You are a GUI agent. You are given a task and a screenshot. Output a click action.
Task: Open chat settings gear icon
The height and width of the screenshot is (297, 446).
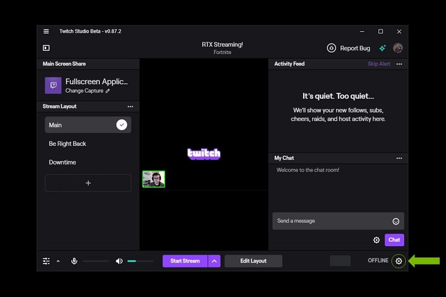tap(376, 240)
